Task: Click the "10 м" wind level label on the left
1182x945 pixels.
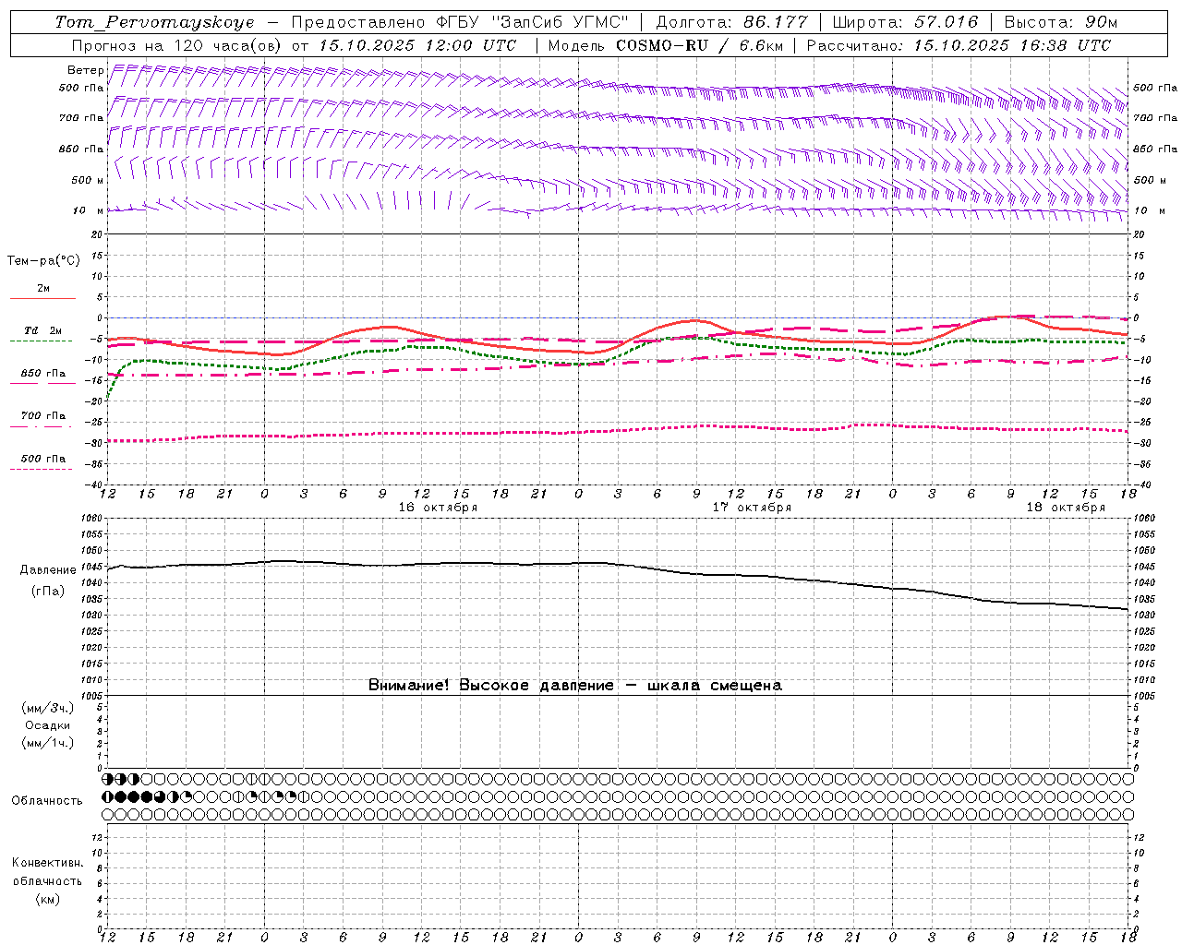Action: point(89,210)
